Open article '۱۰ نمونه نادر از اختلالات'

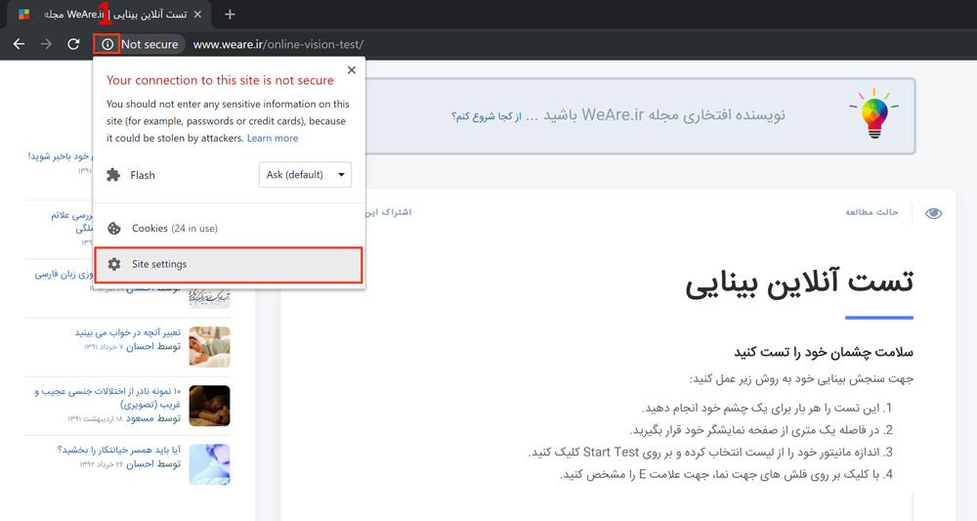click(107, 398)
